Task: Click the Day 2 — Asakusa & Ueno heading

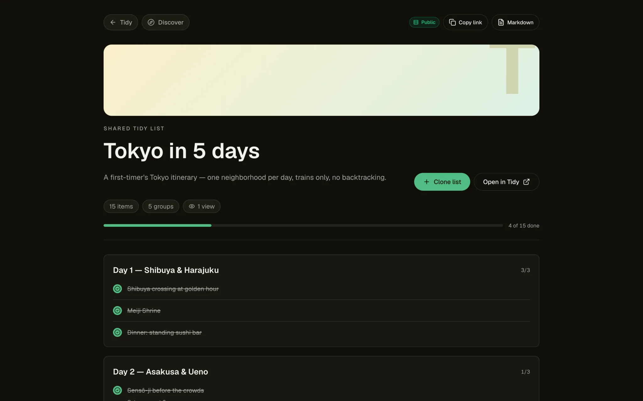Action: point(160,372)
